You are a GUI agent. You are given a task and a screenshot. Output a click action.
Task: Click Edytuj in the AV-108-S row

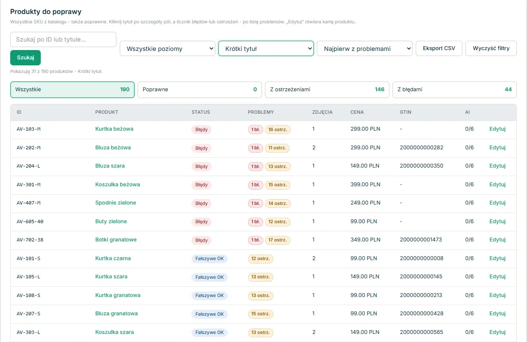coord(497,295)
